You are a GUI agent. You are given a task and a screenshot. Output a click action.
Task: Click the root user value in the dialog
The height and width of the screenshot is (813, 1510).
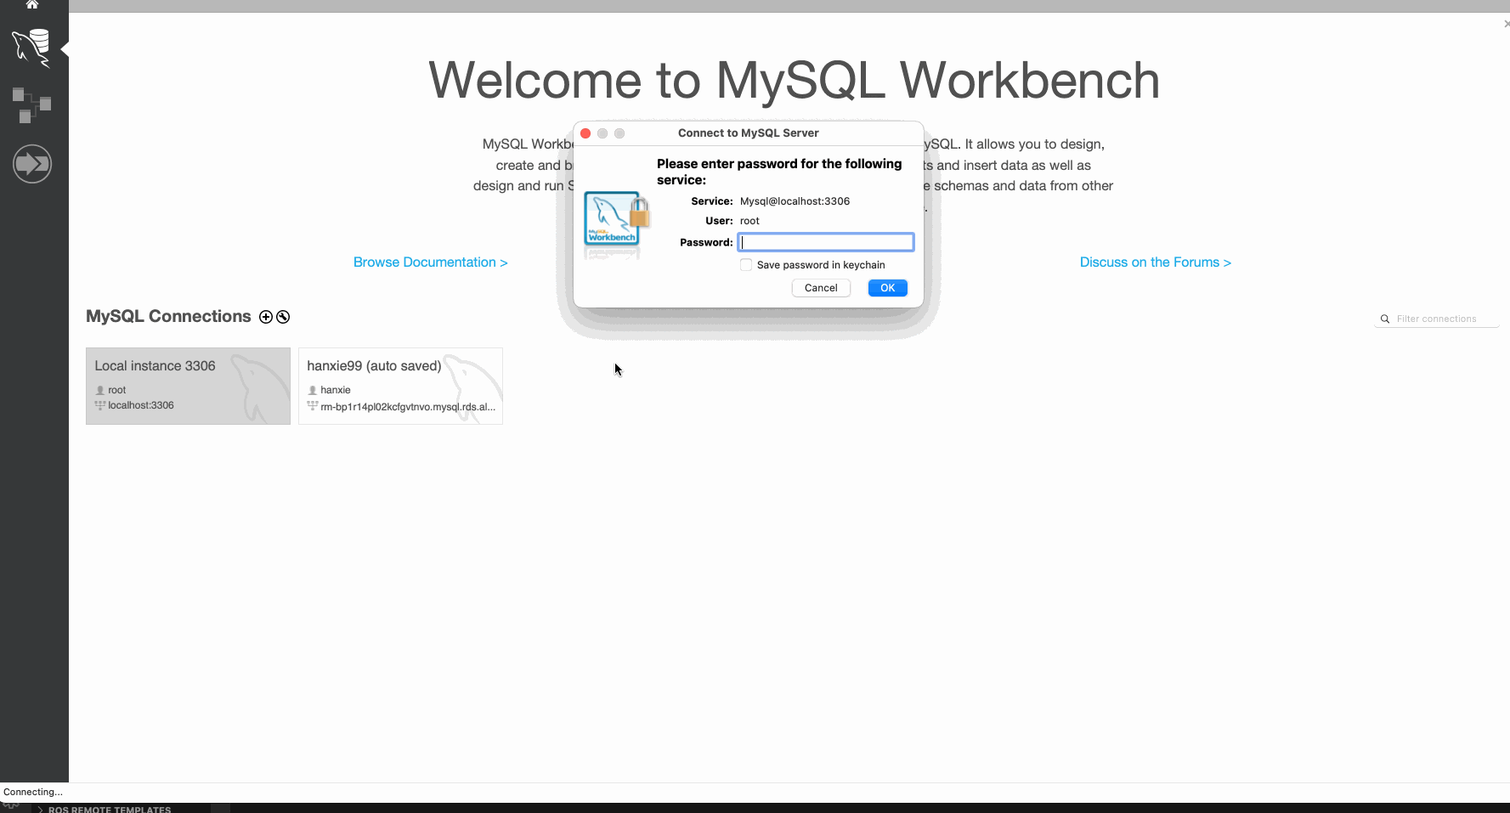tap(749, 221)
